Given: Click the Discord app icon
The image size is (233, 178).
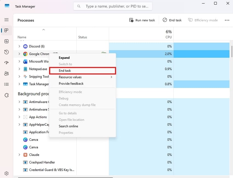Looking at the screenshot, I should click(x=25, y=46).
